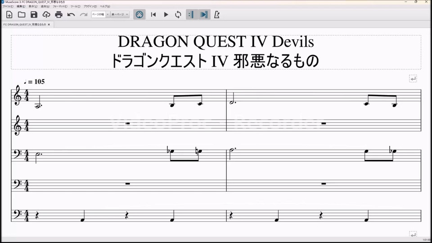Open the 編集 menu
This screenshot has width=432, height=243.
[21, 6]
